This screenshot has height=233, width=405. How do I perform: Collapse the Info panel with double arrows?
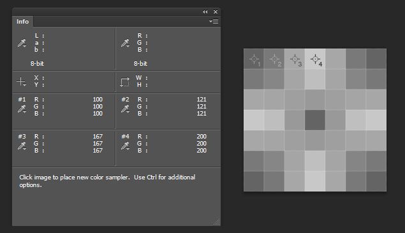point(205,12)
